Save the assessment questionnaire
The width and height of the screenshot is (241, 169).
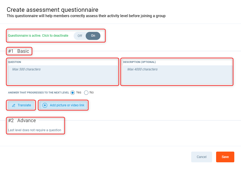tap(225, 157)
